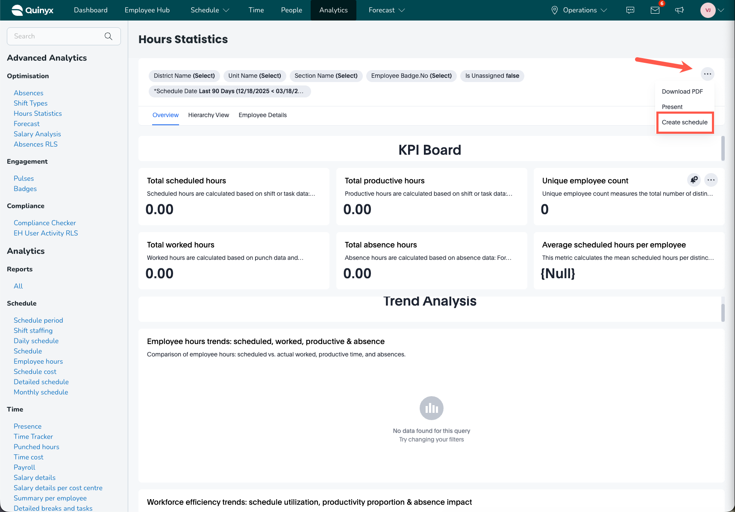This screenshot has height=512, width=735.
Task: Click the VJ user avatar
Action: (708, 10)
